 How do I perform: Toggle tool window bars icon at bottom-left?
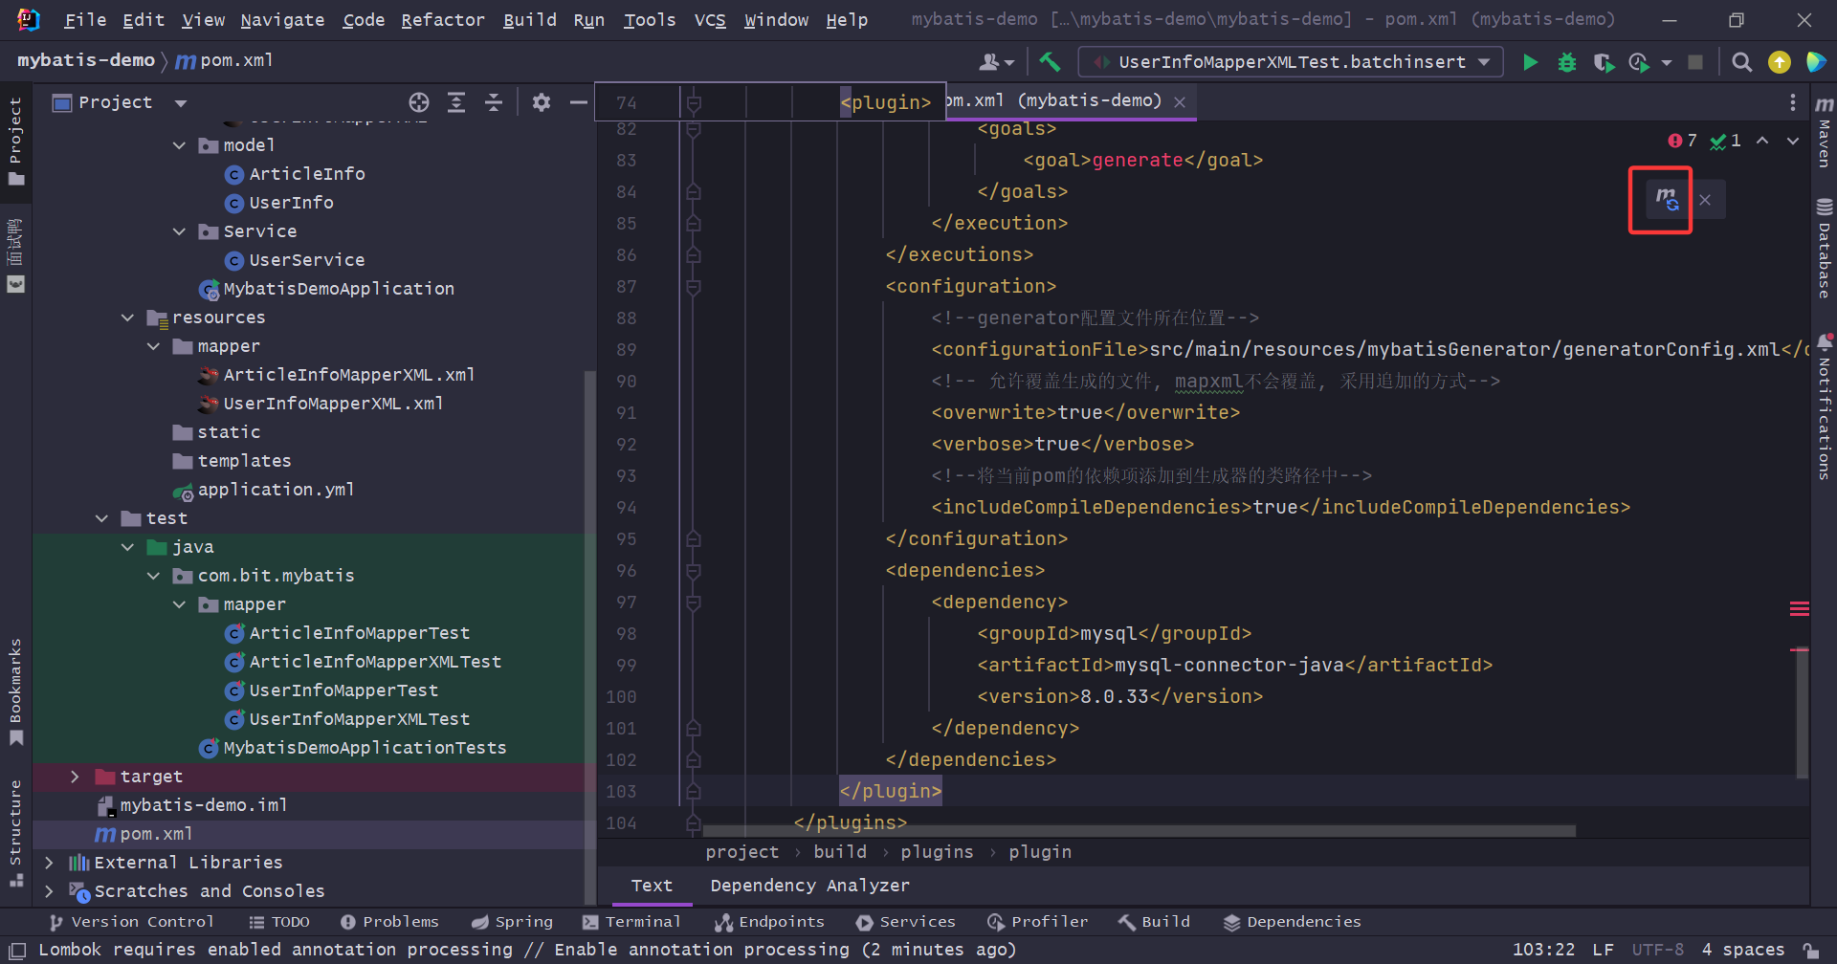[17, 950]
